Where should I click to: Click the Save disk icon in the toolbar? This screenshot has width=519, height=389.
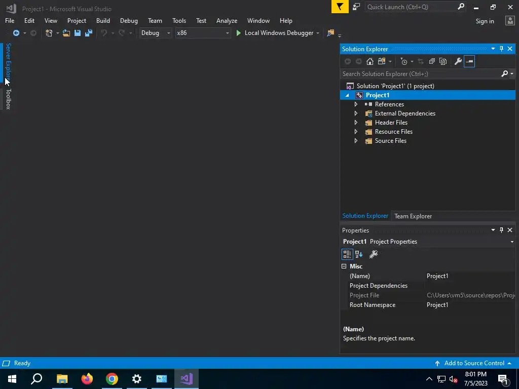tap(78, 33)
